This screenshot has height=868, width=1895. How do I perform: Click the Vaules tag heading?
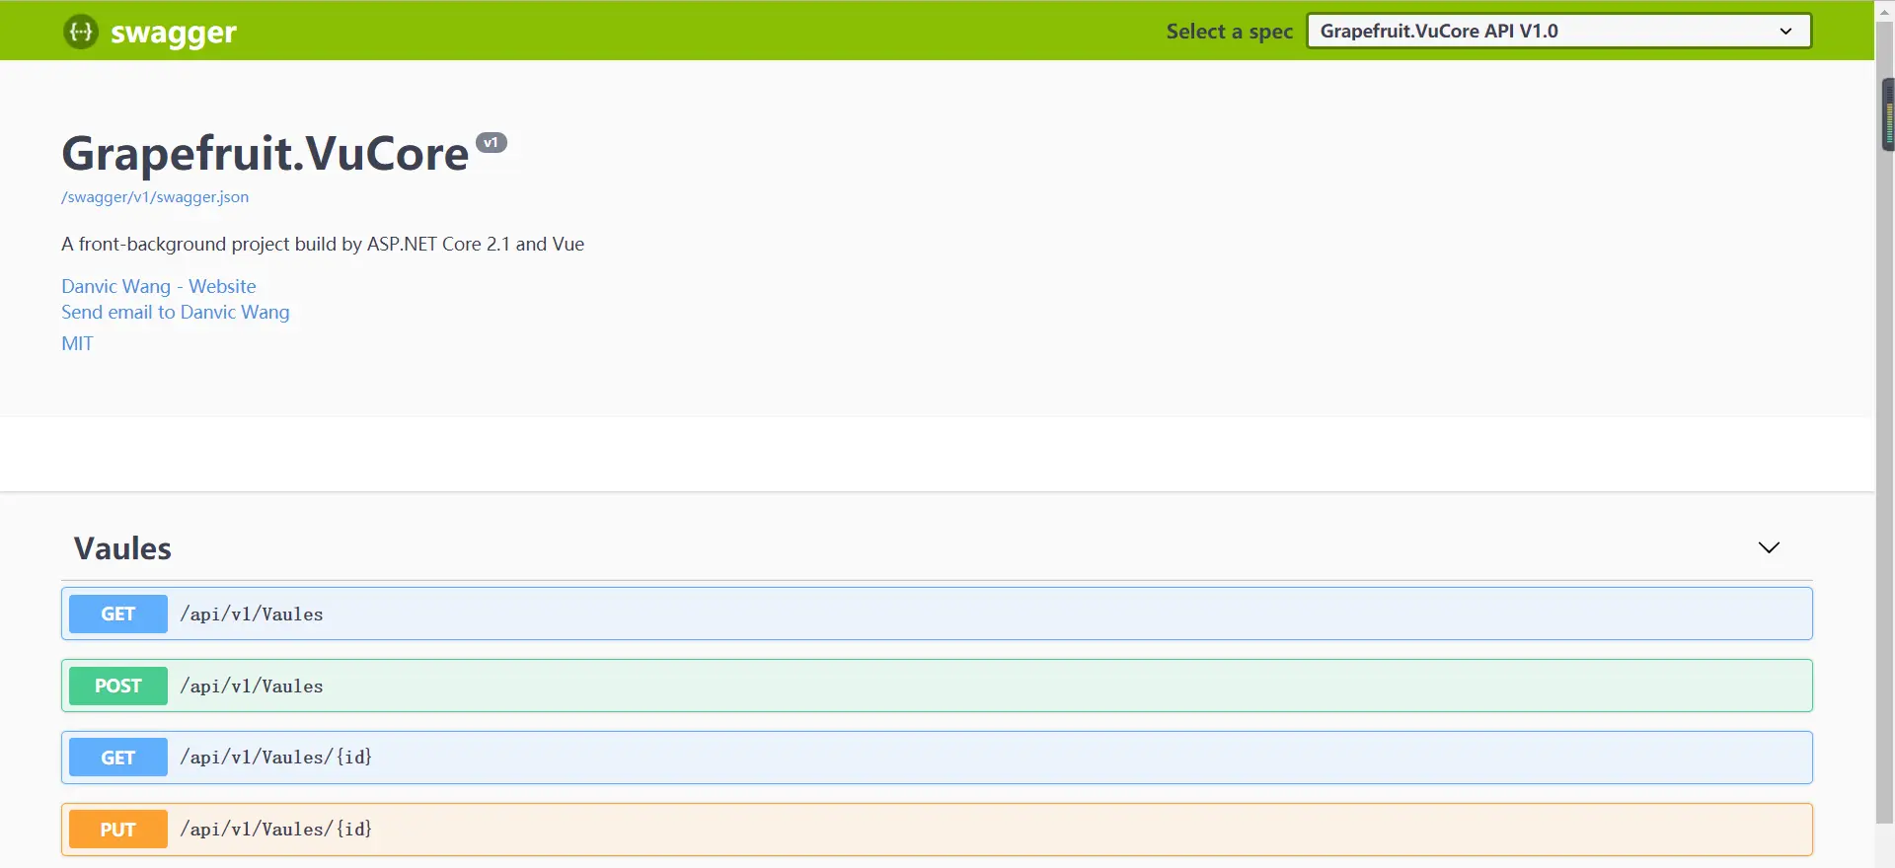(x=122, y=548)
